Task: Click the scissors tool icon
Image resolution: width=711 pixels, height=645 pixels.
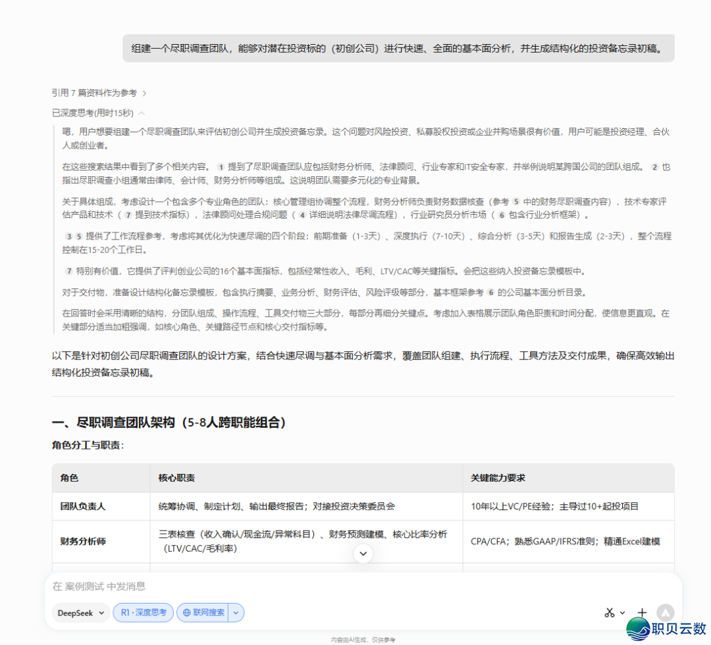Action: (x=610, y=613)
